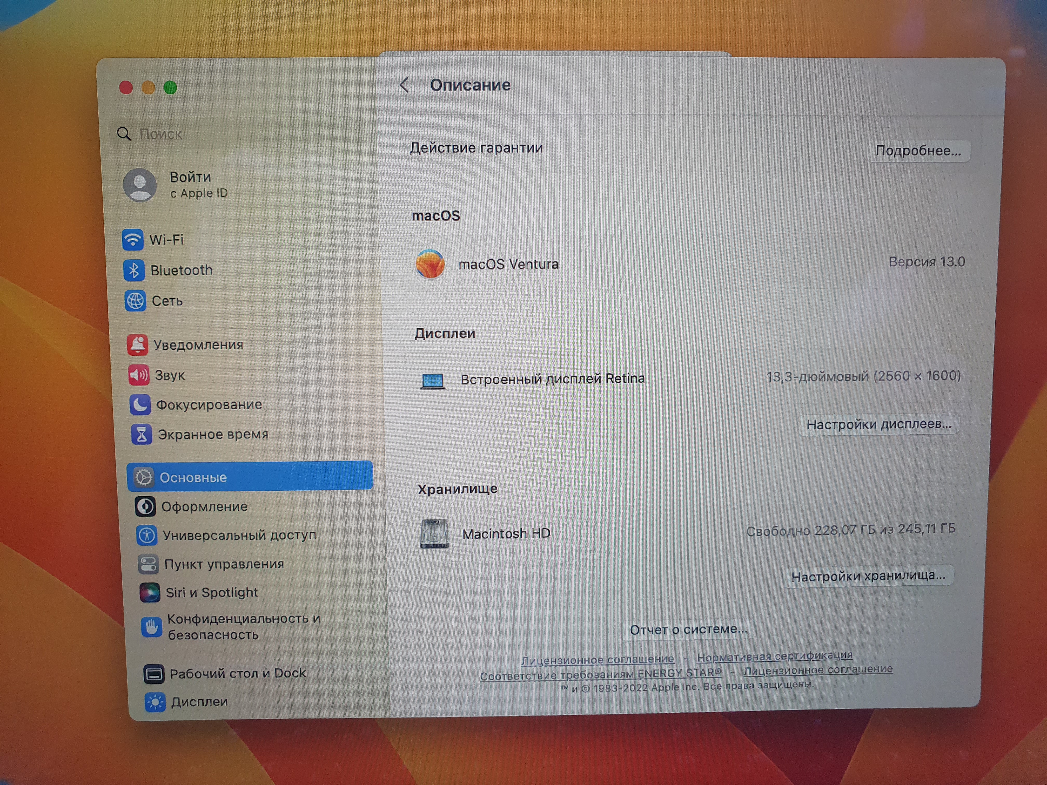
Task: Open the Нормативная сертификация link
Action: [774, 656]
